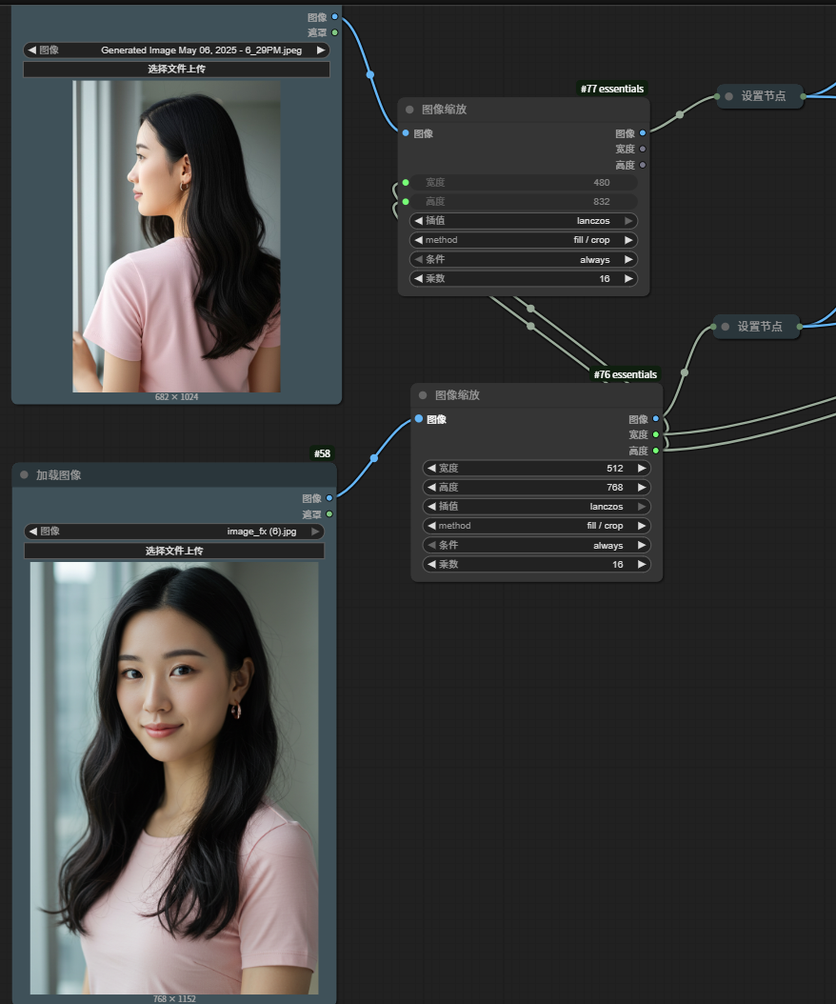
Task: Click the #76 essentials badge
Action: pyautogui.click(x=626, y=374)
